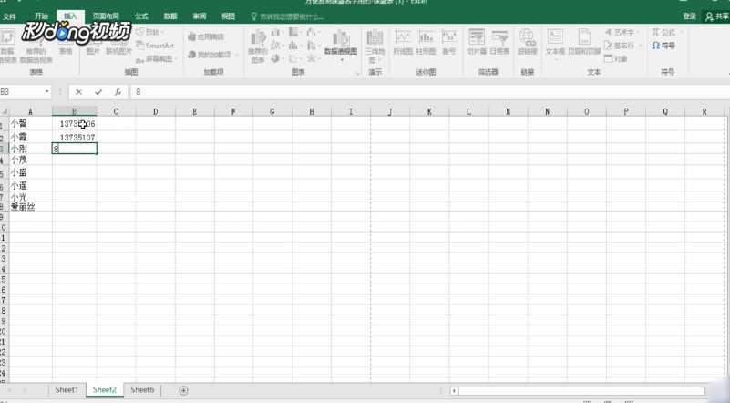Expand the PivotChart dropdown arrow
Screen dimensions: 730x403
(342, 59)
